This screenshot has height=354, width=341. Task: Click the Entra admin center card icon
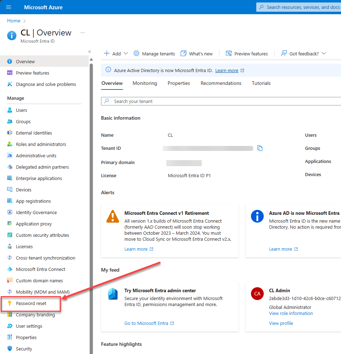(113, 294)
